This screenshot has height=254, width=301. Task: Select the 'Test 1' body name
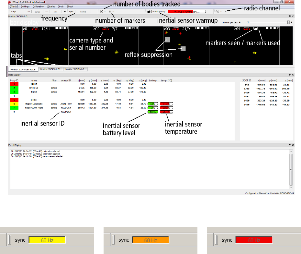(34, 84)
